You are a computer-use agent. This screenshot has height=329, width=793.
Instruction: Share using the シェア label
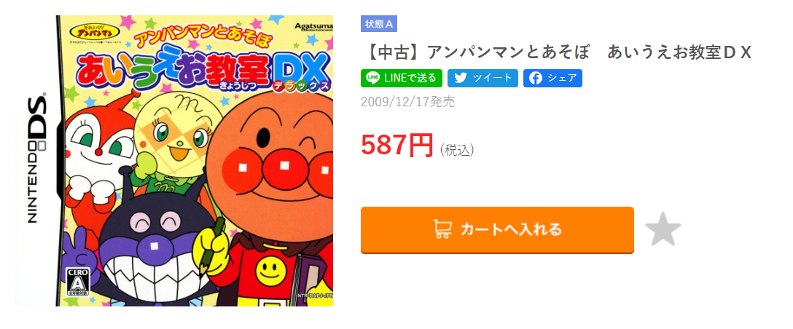pyautogui.click(x=562, y=79)
